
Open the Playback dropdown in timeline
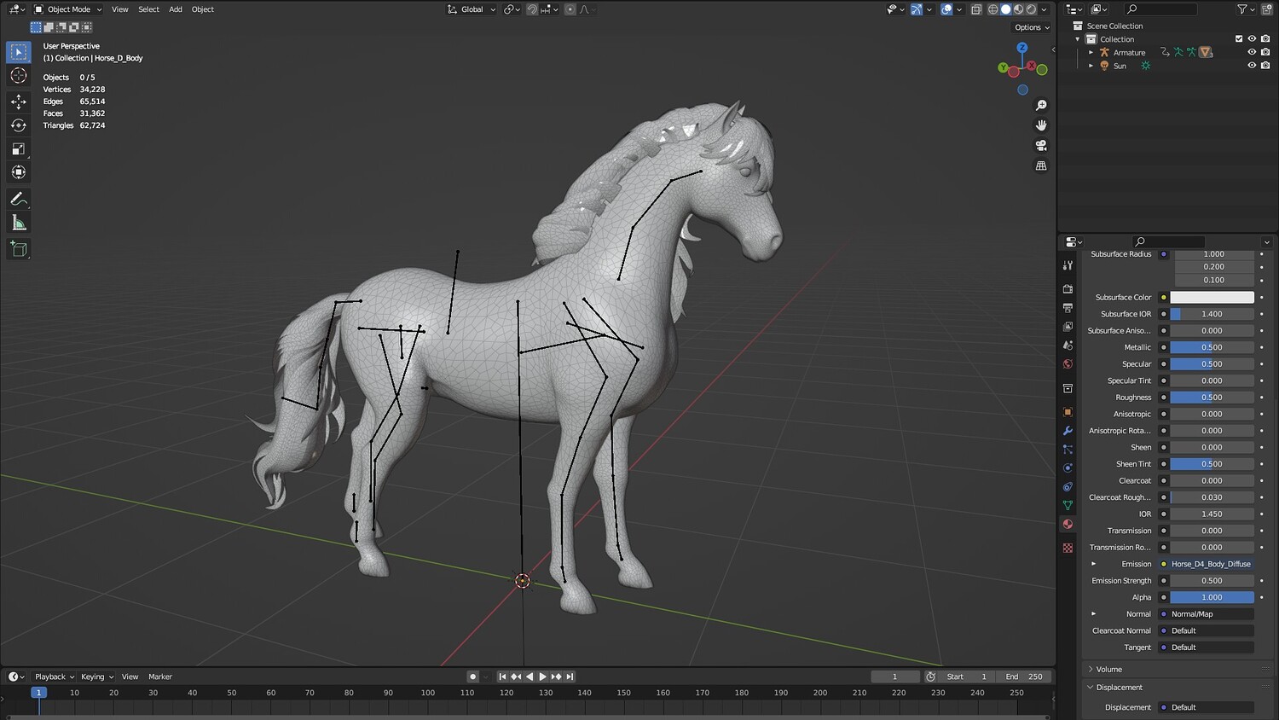pos(55,676)
